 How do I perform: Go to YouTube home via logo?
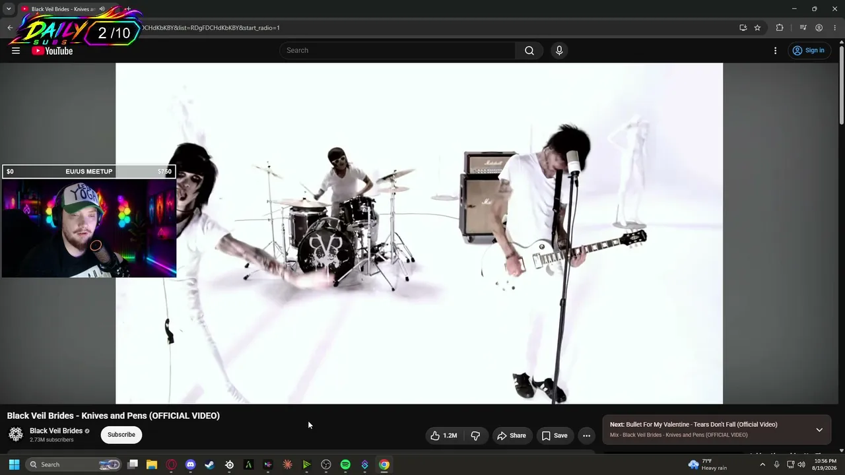pyautogui.click(x=52, y=51)
